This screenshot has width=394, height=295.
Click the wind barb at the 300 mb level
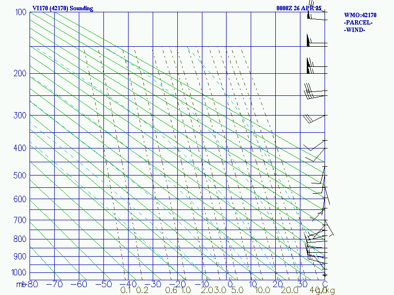pos(314,118)
